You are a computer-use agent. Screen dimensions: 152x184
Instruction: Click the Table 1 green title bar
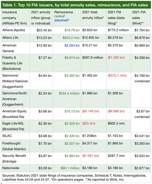(76, 5)
